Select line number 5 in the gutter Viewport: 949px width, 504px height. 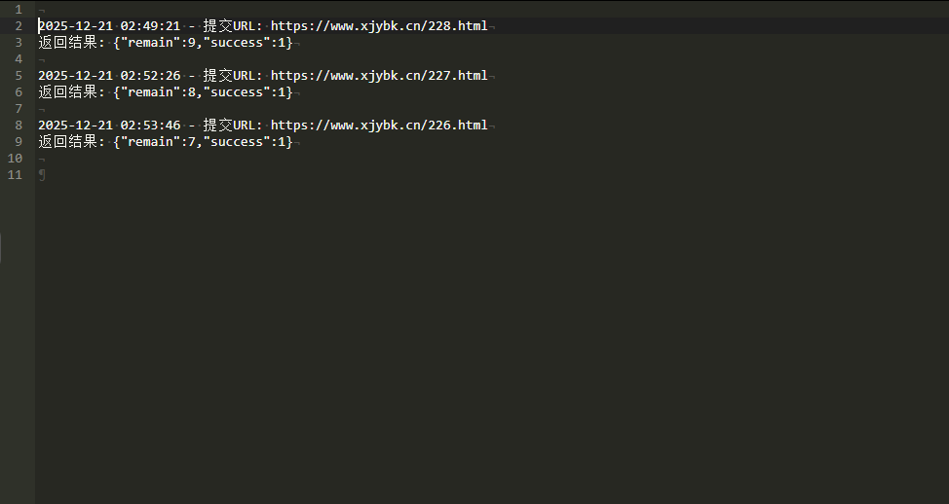pos(18,76)
